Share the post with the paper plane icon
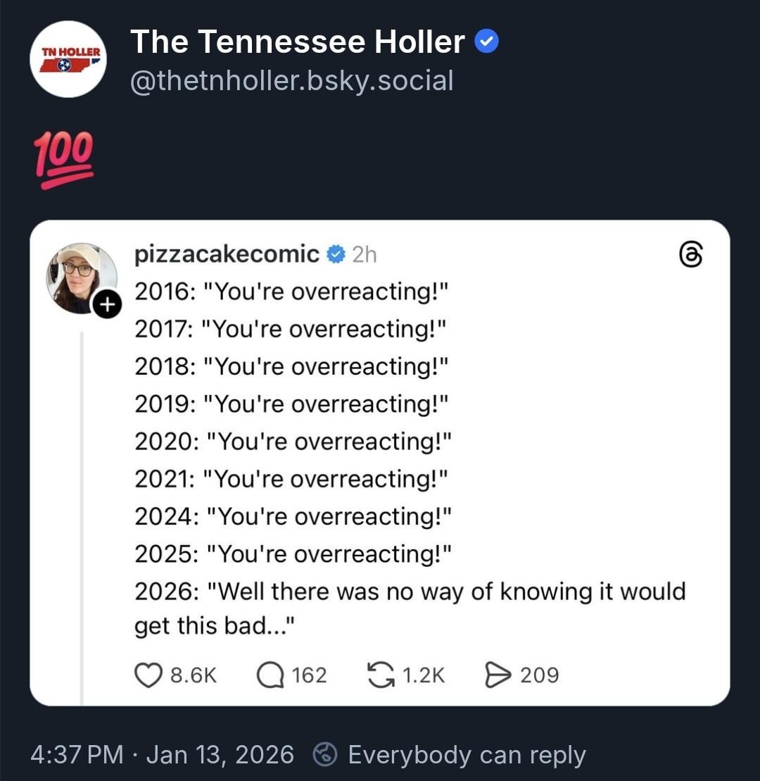The image size is (760, 781). [499, 675]
